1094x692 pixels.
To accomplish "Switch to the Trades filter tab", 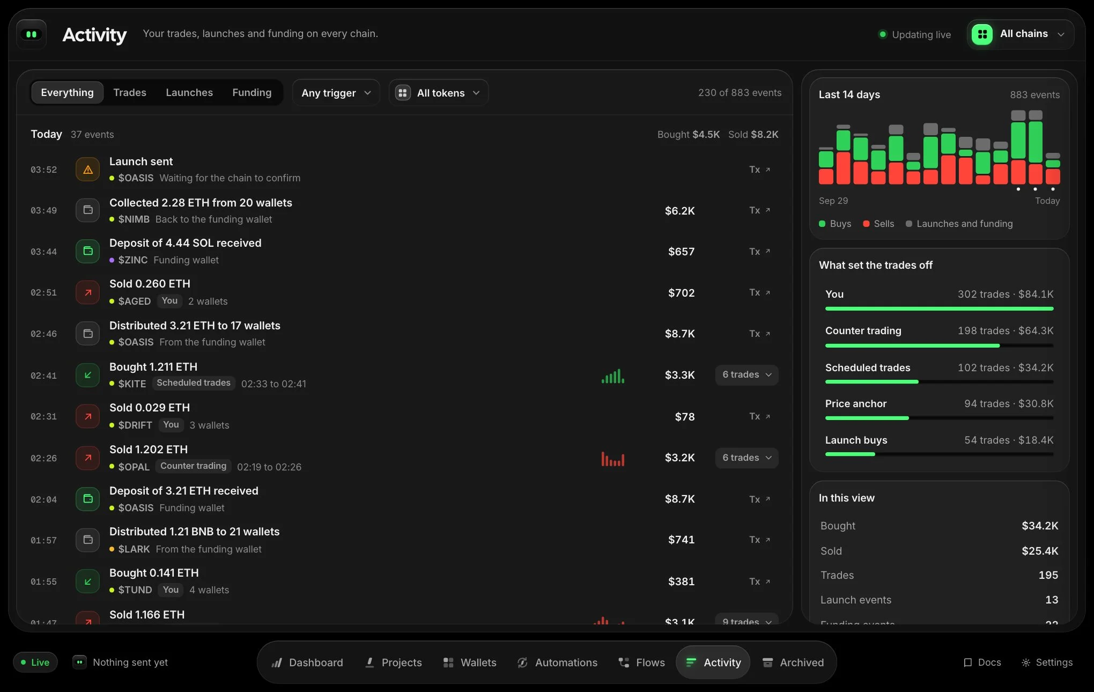I will click(x=130, y=93).
